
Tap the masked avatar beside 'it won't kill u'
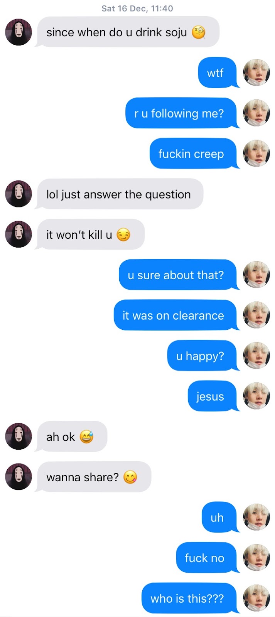[19, 234]
